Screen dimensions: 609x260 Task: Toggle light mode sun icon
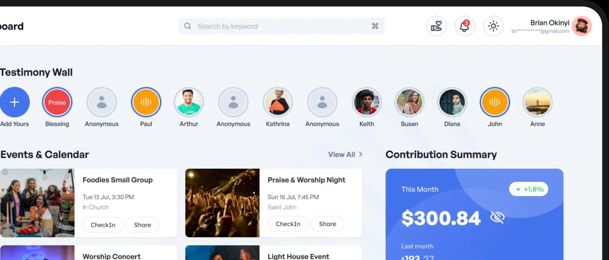(x=493, y=26)
